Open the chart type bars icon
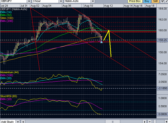This screenshot has width=168, height=123. point(162,1)
